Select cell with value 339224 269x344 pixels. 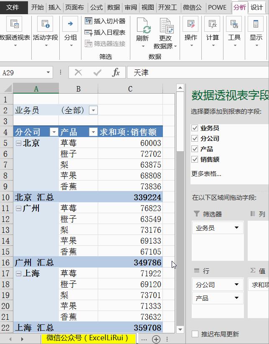(x=130, y=197)
